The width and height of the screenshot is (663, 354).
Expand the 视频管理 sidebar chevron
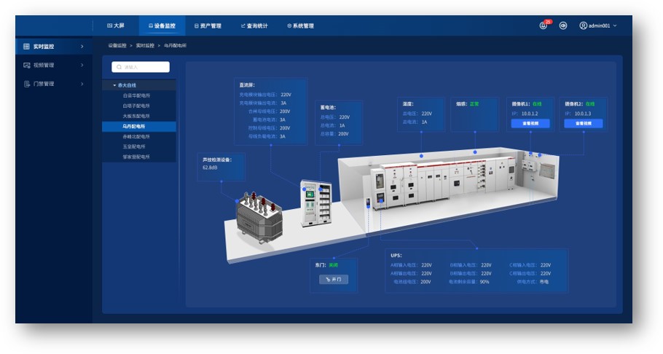tap(82, 65)
